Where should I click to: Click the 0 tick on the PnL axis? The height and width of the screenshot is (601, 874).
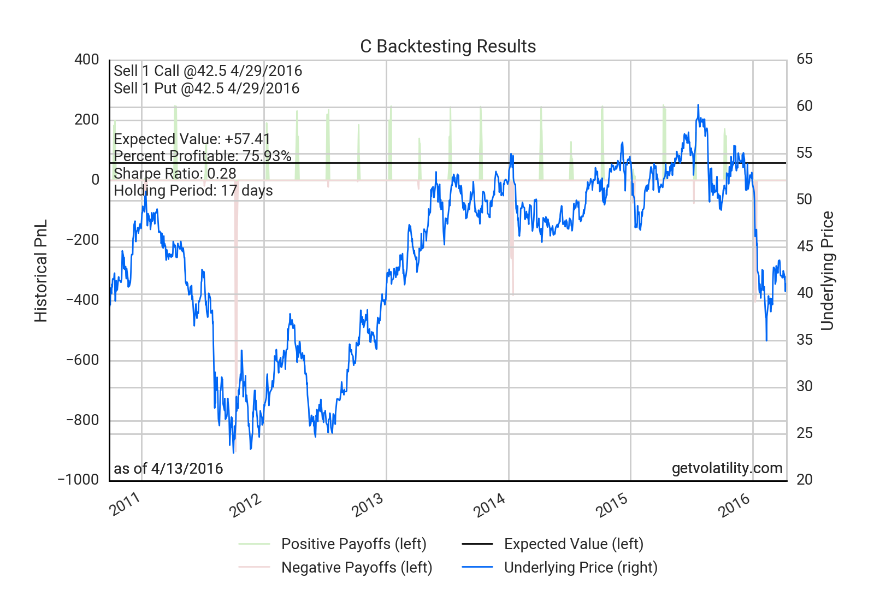click(96, 180)
